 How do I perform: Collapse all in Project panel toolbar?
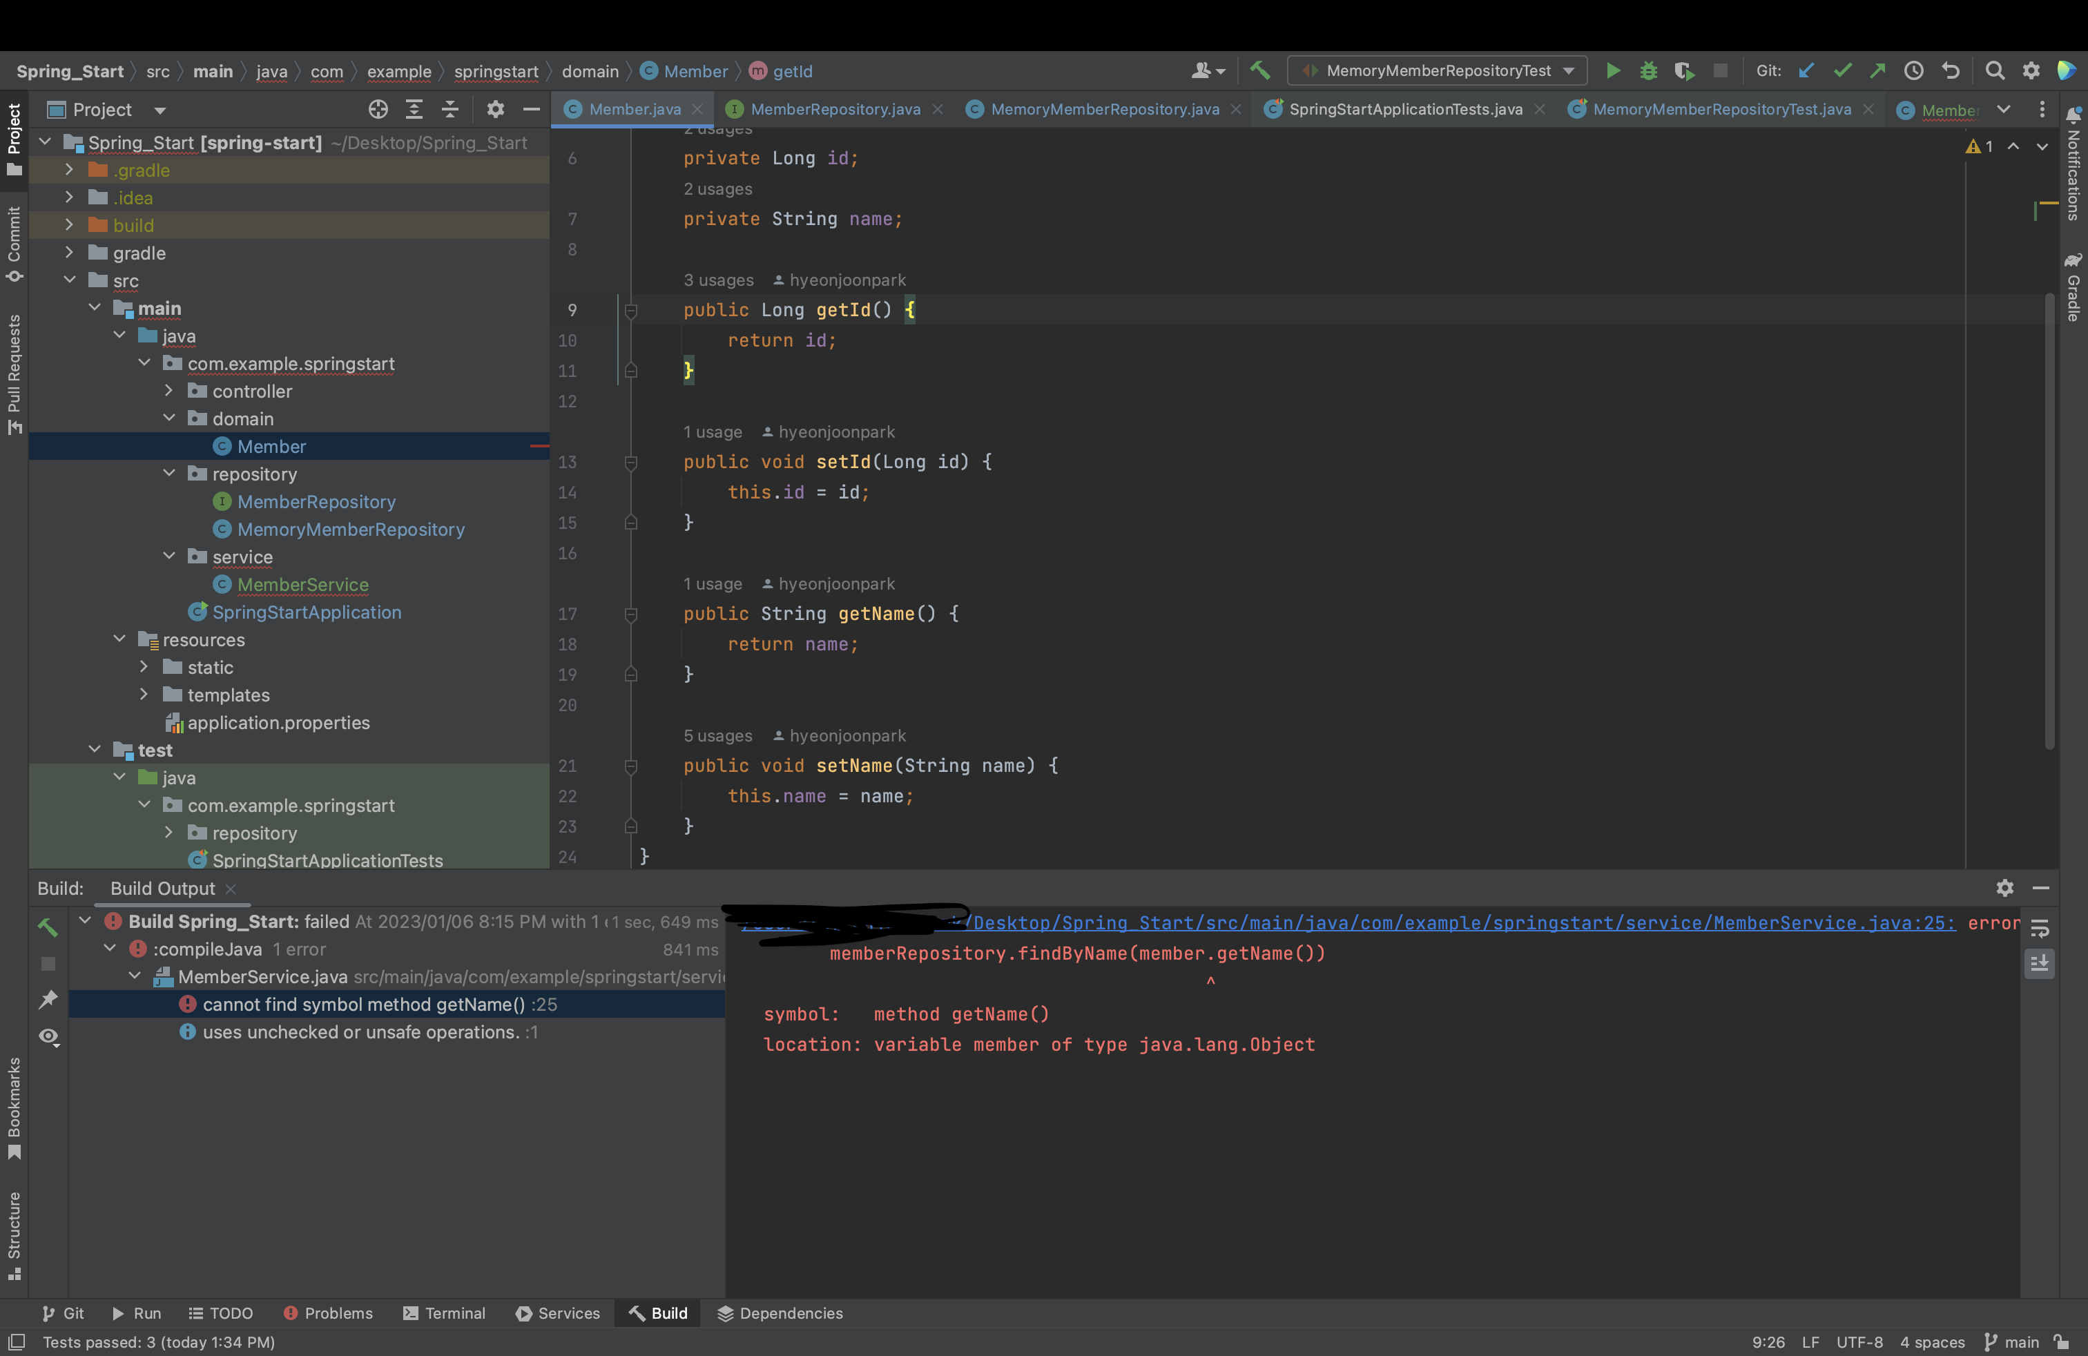coord(450,110)
